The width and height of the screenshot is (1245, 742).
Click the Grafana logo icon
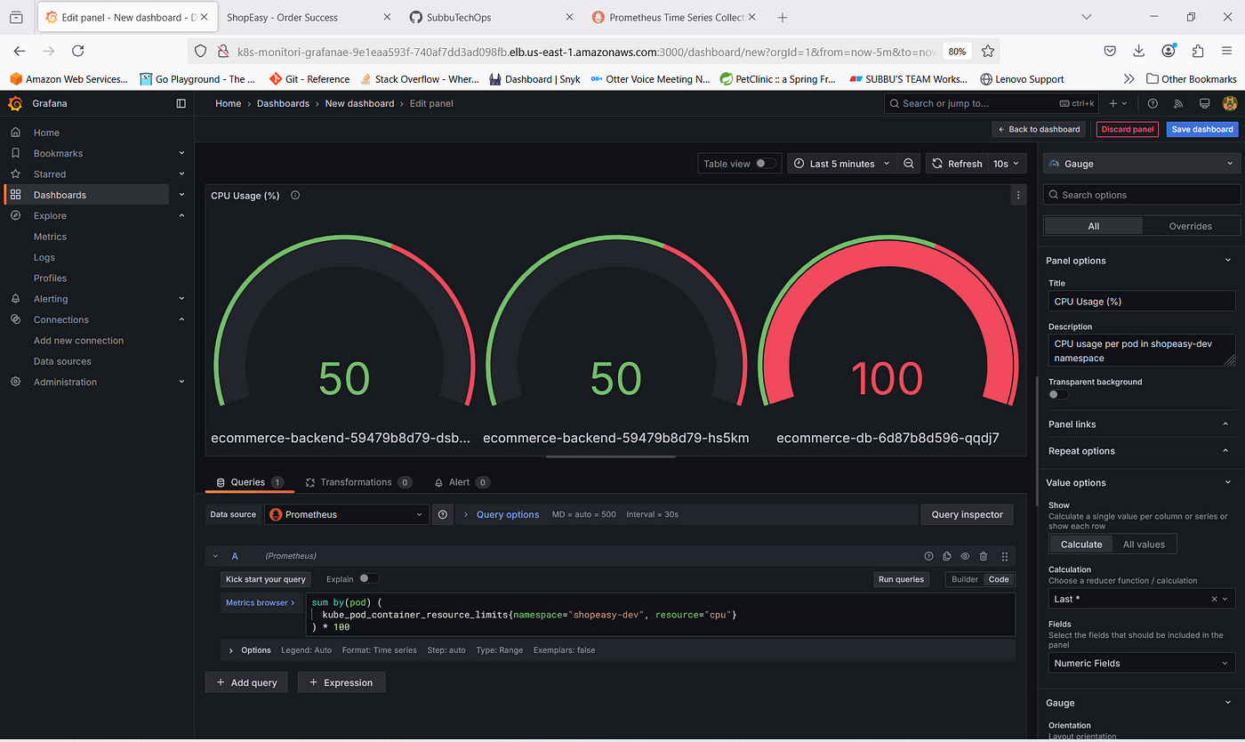tap(15, 103)
